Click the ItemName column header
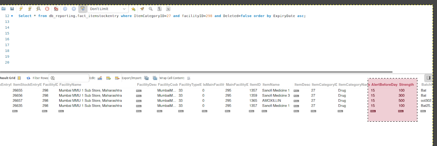 [x=271, y=85]
